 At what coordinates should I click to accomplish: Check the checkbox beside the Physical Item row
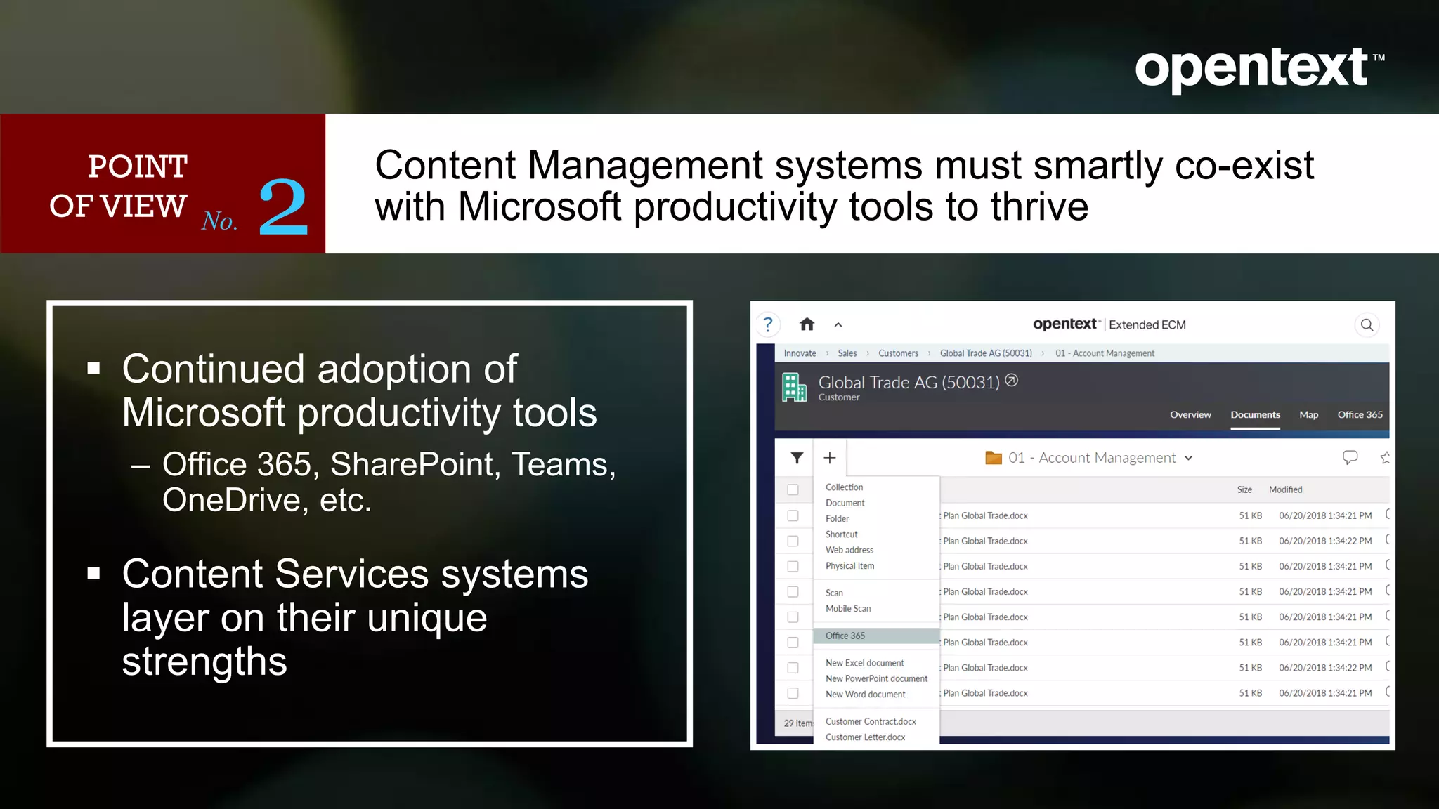pos(793,566)
